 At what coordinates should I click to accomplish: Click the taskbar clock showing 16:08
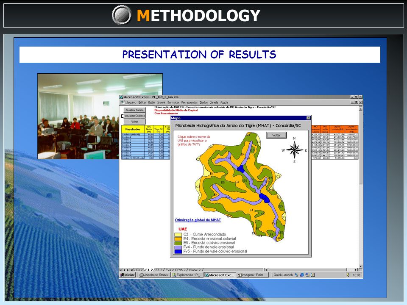(x=357, y=275)
